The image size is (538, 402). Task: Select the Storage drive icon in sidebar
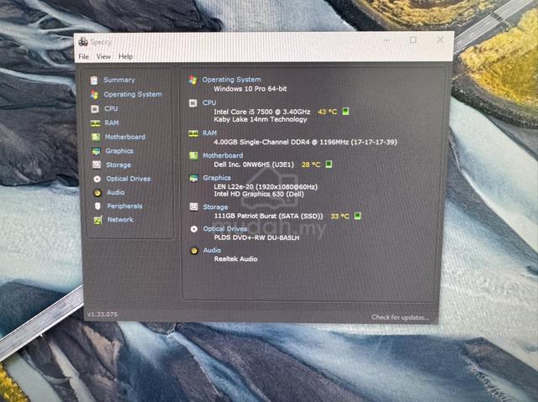click(x=97, y=165)
